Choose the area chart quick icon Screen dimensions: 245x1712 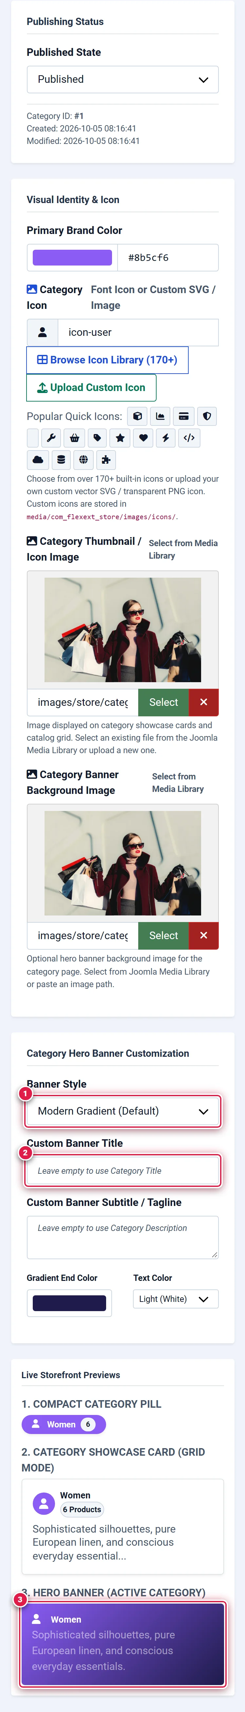160,416
